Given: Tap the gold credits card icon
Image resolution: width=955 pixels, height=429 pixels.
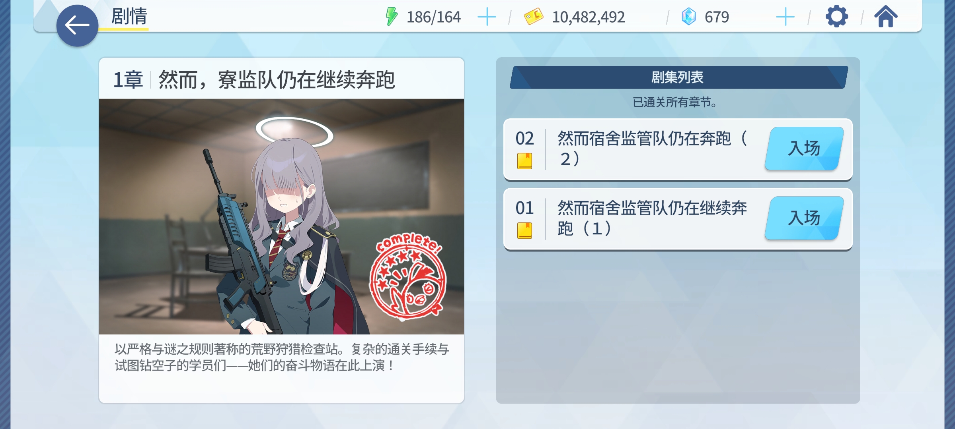Looking at the screenshot, I should pos(534,17).
